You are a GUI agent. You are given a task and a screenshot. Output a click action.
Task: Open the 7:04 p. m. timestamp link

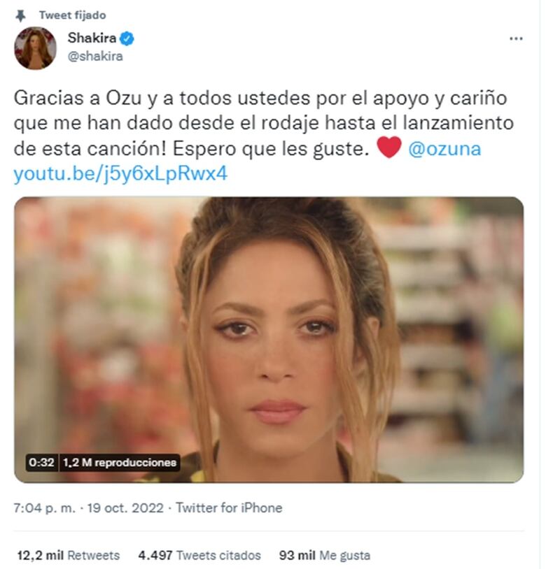pos(45,508)
